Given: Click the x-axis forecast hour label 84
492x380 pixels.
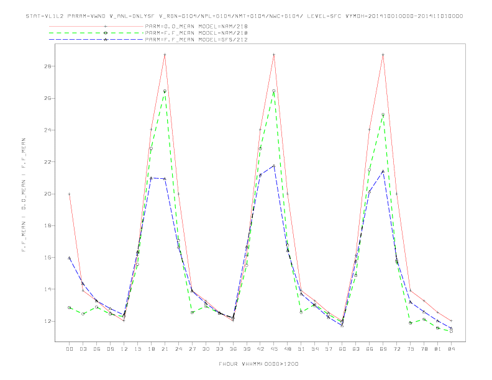Looking at the screenshot, I should pyautogui.click(x=451, y=349).
